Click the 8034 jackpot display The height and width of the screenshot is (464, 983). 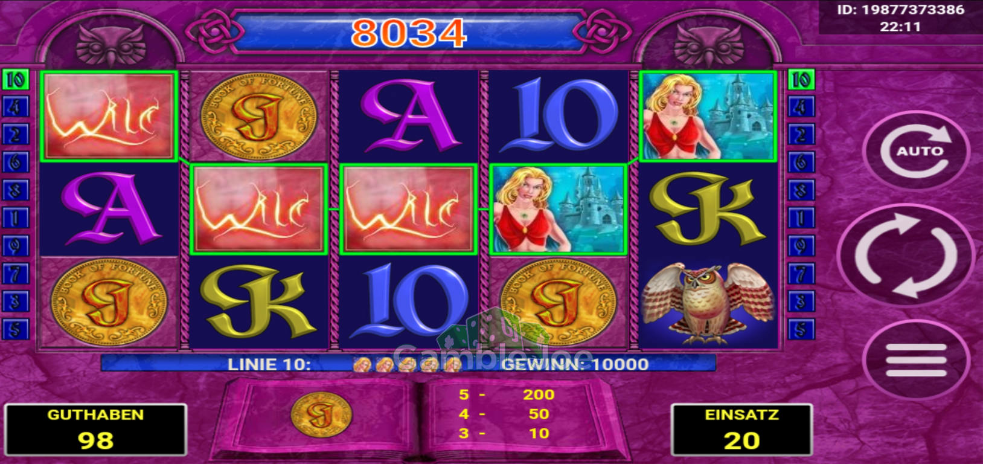click(409, 32)
